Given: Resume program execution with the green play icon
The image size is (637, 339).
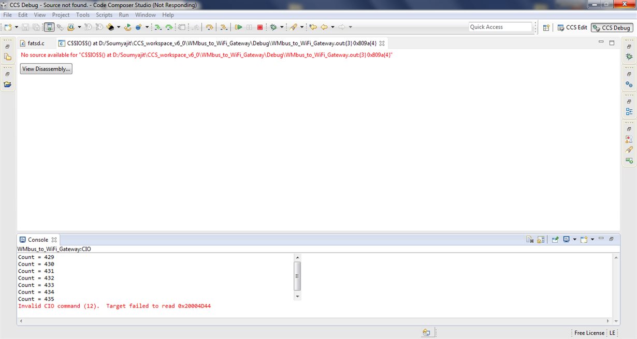Looking at the screenshot, I should pos(239,27).
